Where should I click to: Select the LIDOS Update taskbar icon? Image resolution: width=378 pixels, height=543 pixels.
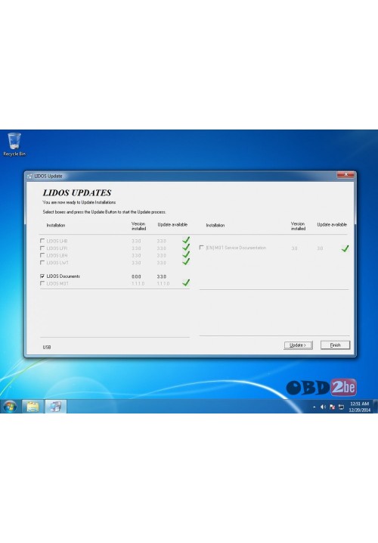click(x=55, y=407)
